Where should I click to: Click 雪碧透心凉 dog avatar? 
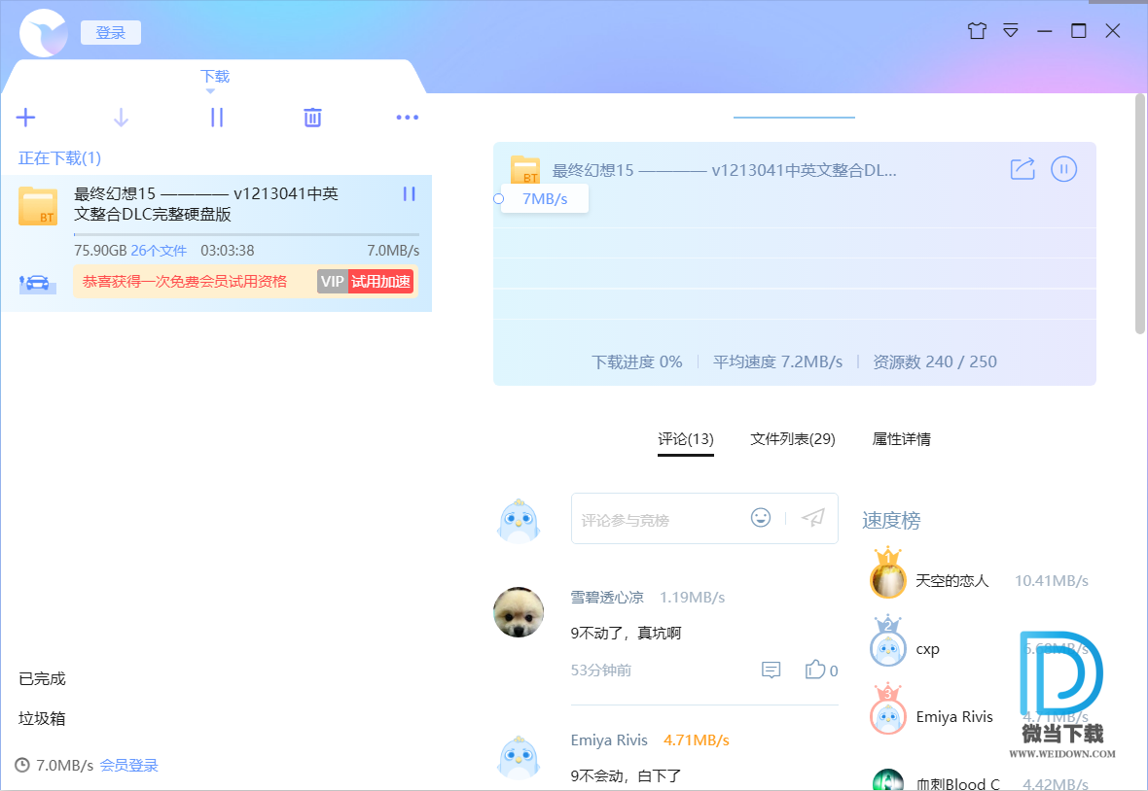point(519,612)
